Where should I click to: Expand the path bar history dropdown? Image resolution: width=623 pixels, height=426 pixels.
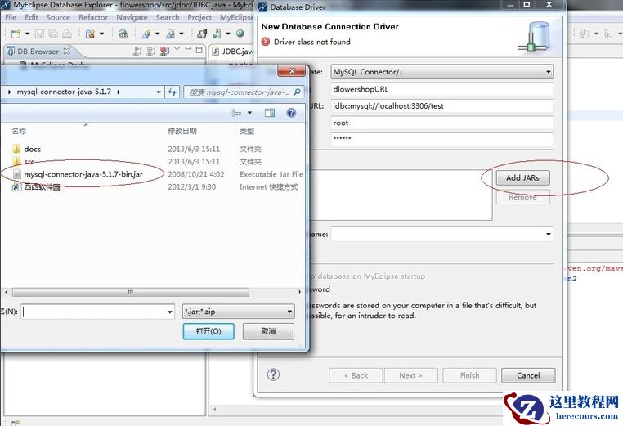159,92
